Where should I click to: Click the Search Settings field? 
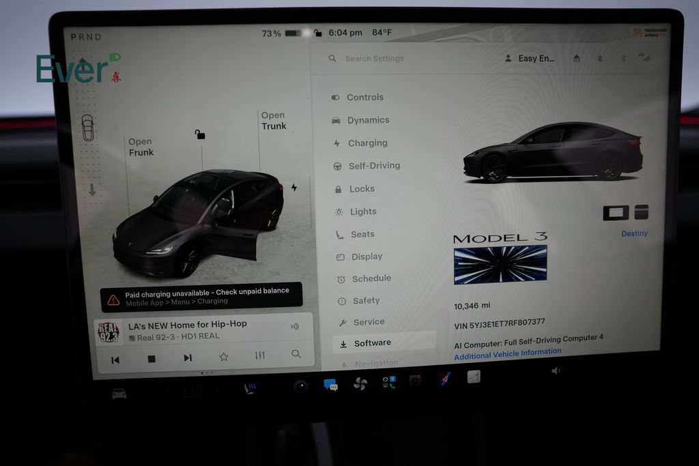[375, 59]
